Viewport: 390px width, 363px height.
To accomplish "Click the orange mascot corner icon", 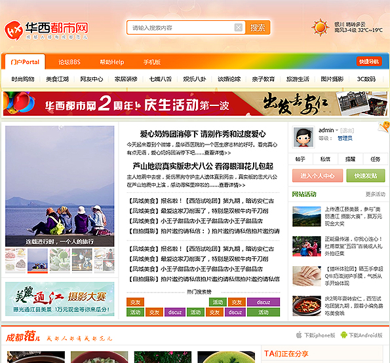I will click(x=384, y=126).
